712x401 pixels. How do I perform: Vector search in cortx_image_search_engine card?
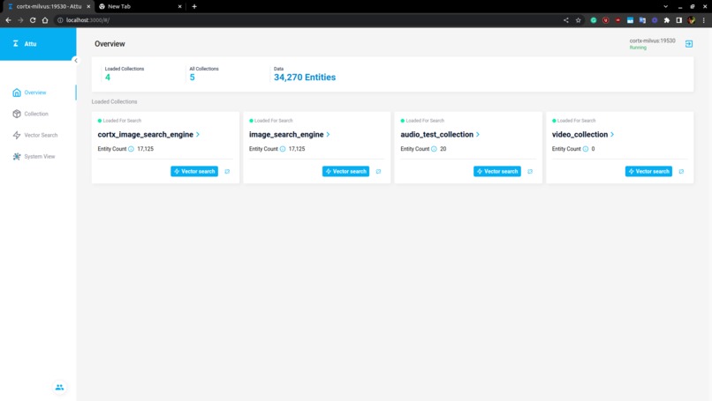point(194,171)
